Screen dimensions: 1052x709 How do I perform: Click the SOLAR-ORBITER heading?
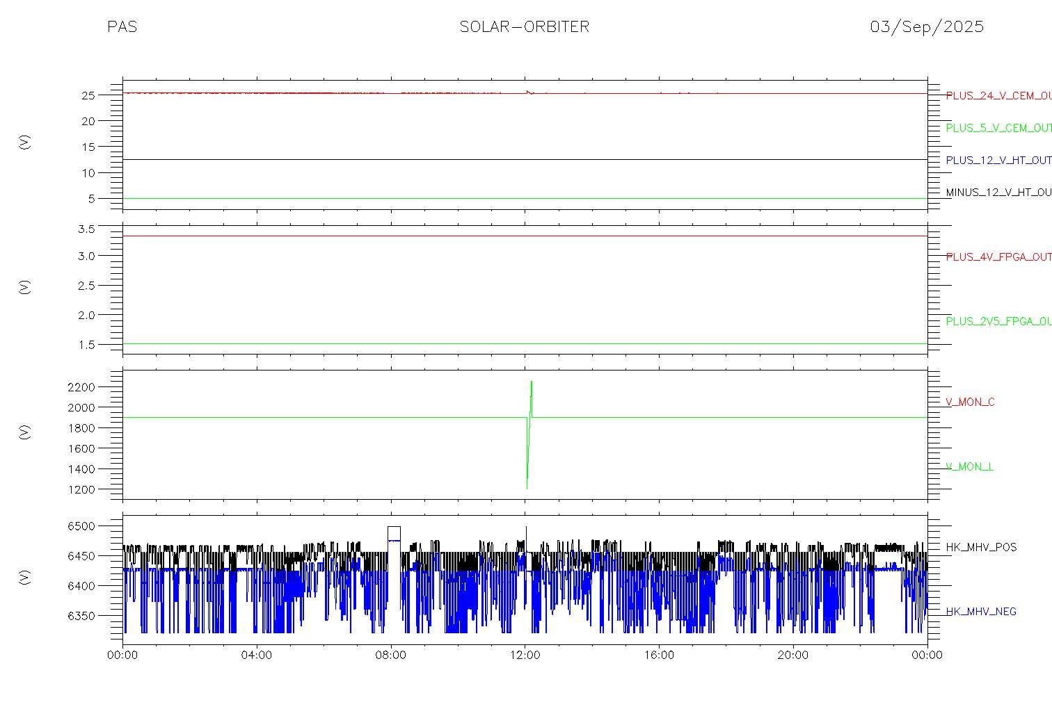coord(525,27)
